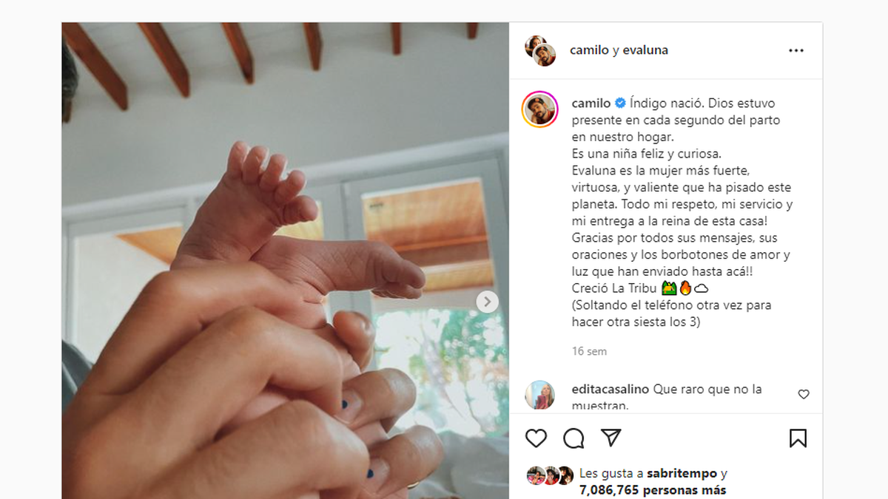Open the three-dot more options menu
This screenshot has height=499, width=888.
(796, 51)
